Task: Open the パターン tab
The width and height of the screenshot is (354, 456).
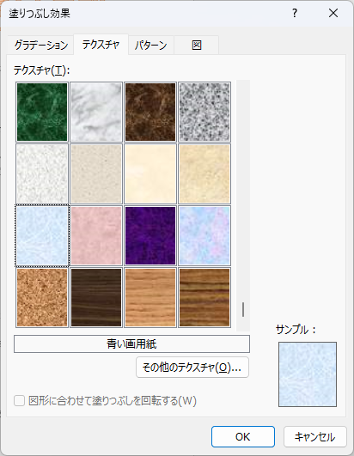Action: (x=150, y=45)
